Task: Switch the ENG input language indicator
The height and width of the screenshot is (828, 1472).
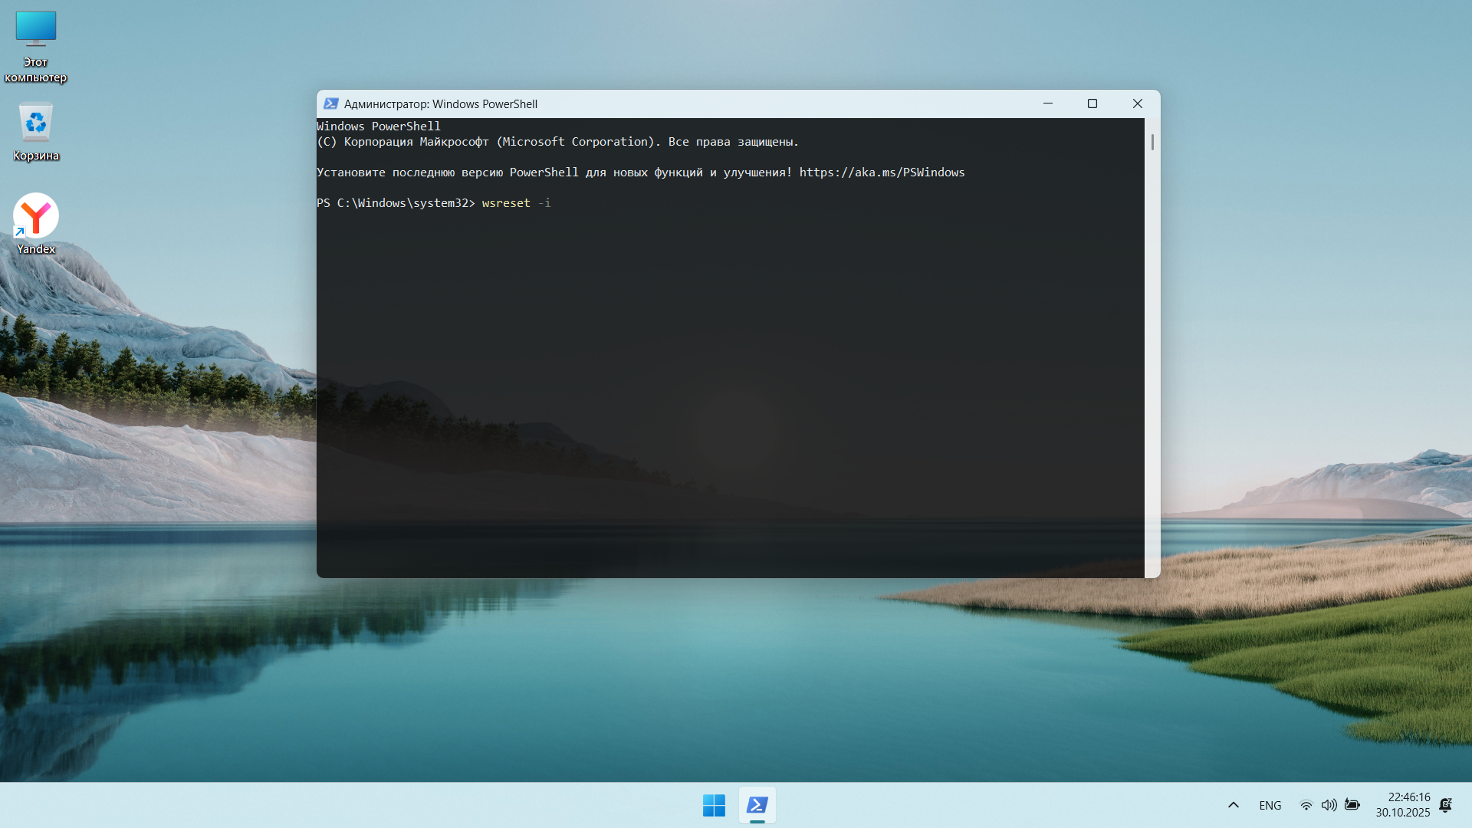Action: pos(1270,805)
